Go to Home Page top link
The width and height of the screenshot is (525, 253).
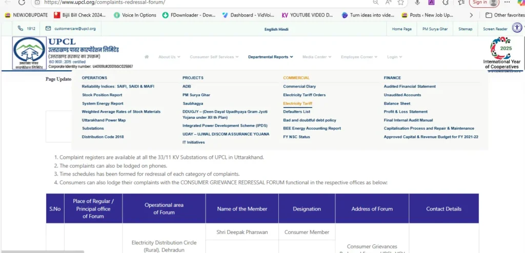402,29
